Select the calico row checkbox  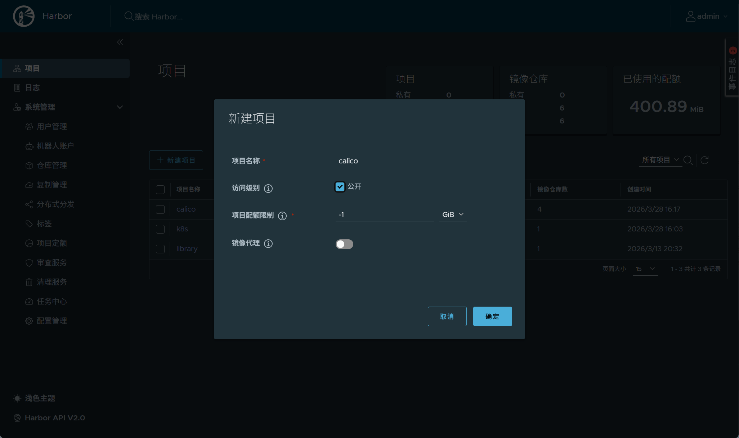pyautogui.click(x=160, y=209)
